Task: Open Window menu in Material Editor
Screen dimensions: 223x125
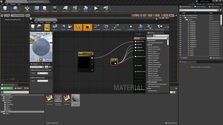Action: [x=48, y=22]
